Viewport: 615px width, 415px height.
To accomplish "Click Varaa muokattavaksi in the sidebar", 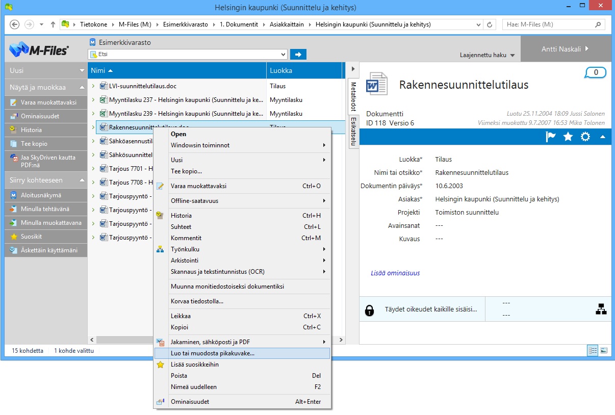I will tap(46, 102).
